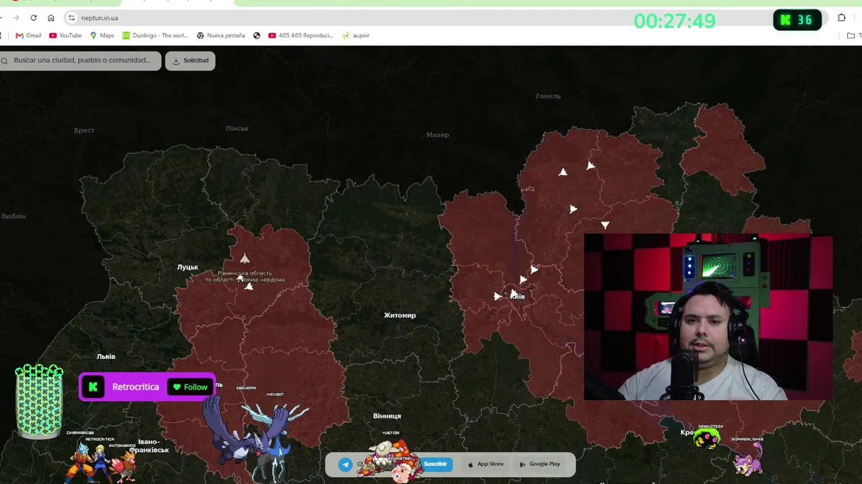Image resolution: width=862 pixels, height=484 pixels.
Task: Click the Рівненська область alert label
Action: [x=245, y=276]
